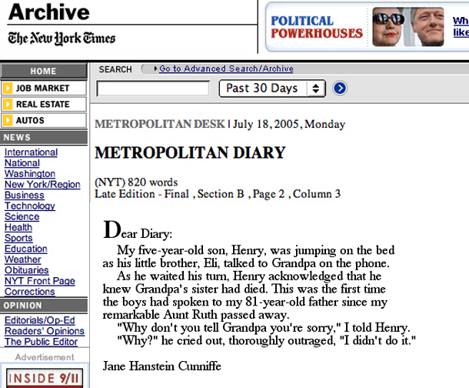Select the HOME navigation button
This screenshot has width=469, height=388.
[43, 71]
